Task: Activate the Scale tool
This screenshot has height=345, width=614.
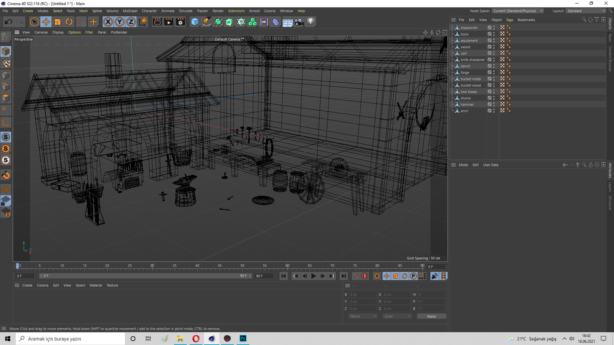Action: pos(57,22)
